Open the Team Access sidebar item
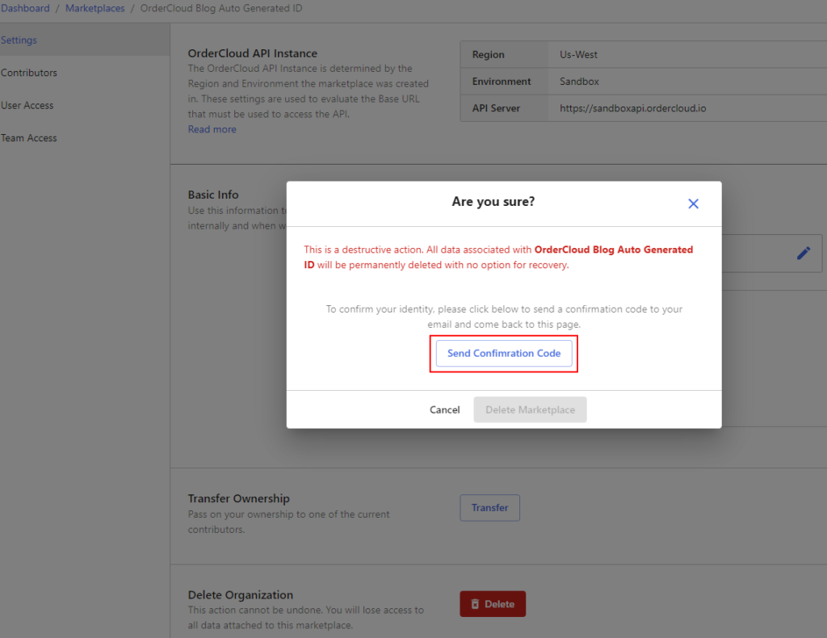 click(x=29, y=138)
